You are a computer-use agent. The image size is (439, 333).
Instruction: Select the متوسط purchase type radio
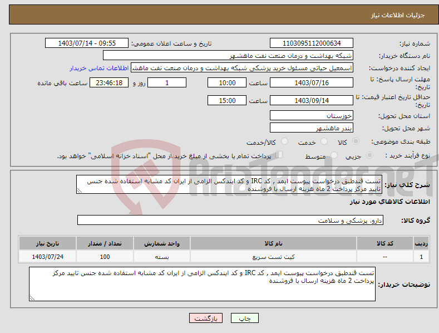click(x=334, y=155)
